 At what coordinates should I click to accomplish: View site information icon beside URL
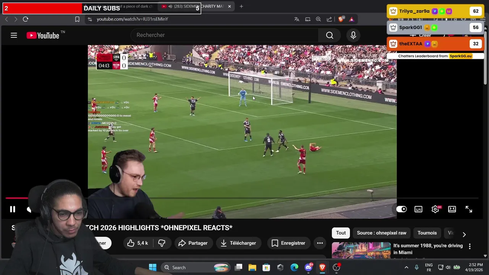[89, 19]
